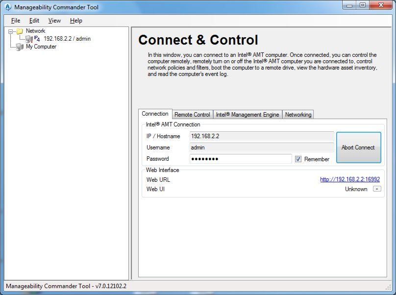This screenshot has height=295, width=396.
Task: Close the Manageability Commander Tool window
Action: pos(381,5)
